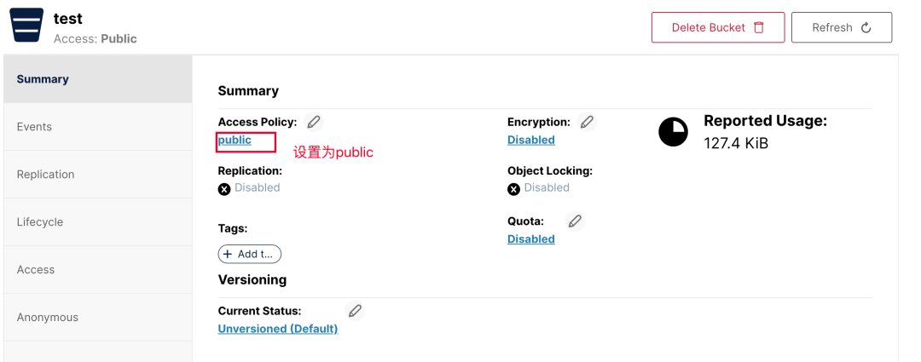Open the Anonymous tab
This screenshot has height=362, width=921.
[x=47, y=318]
